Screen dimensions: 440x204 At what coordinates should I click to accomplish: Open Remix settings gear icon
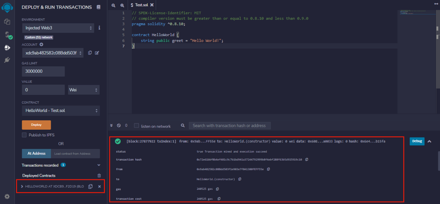click(7, 197)
